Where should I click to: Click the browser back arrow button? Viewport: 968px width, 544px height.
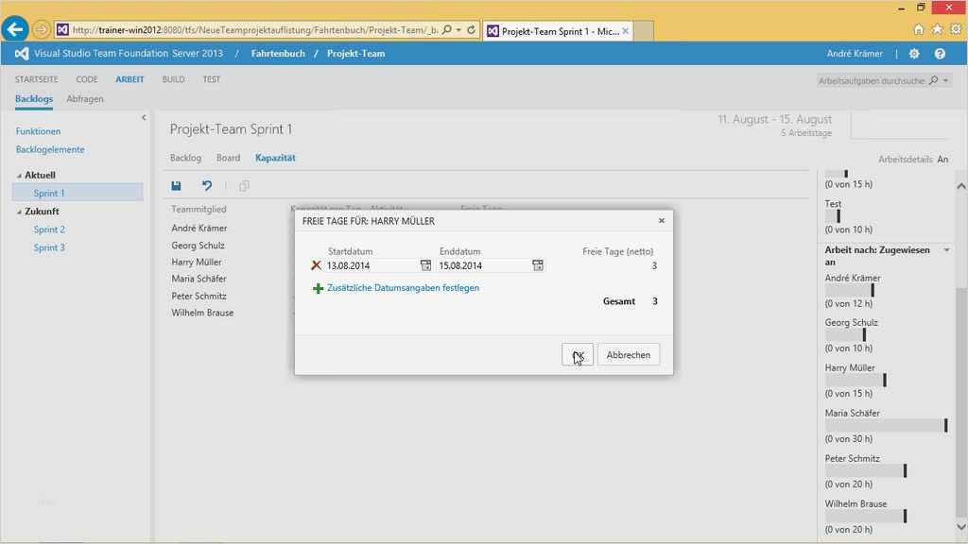coord(15,29)
